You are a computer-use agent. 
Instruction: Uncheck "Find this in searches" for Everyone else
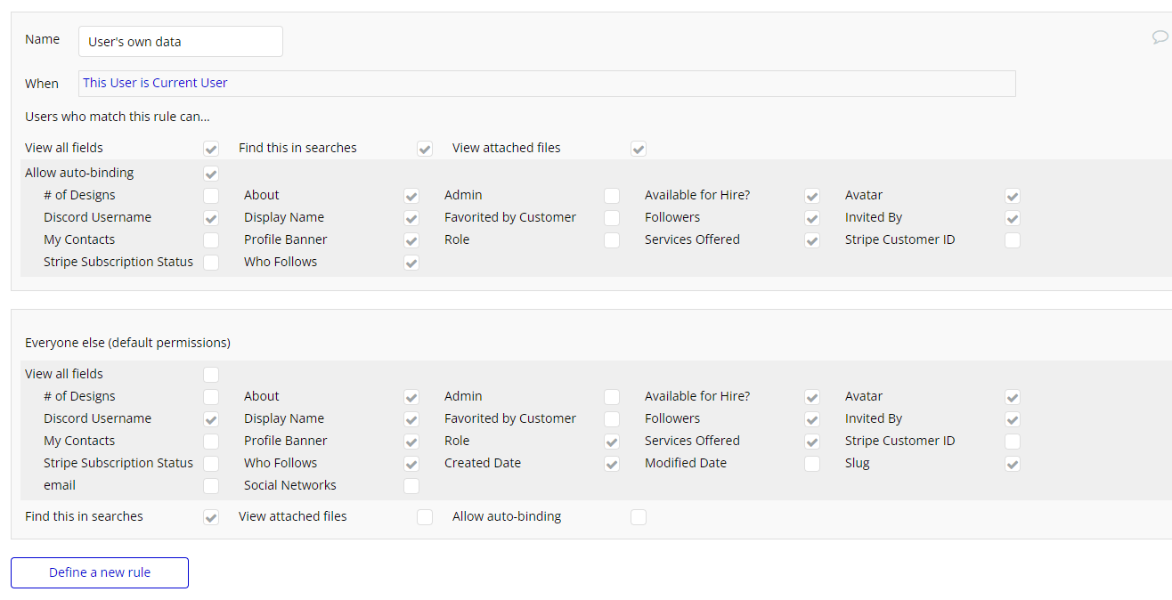pyautogui.click(x=211, y=517)
